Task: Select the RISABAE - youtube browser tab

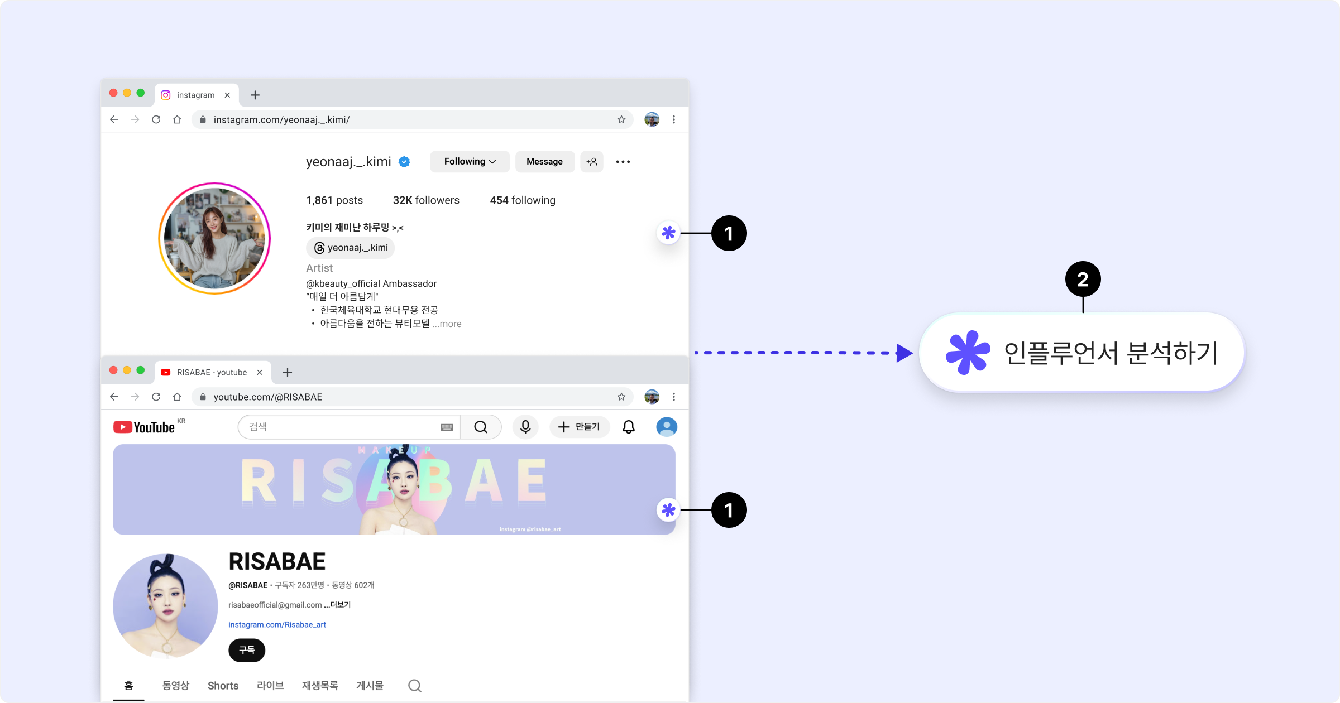Action: (x=212, y=372)
